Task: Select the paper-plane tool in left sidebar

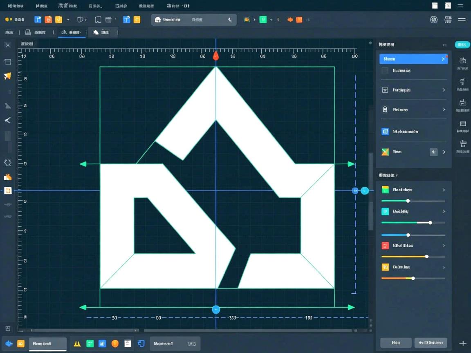Action: coord(7,76)
